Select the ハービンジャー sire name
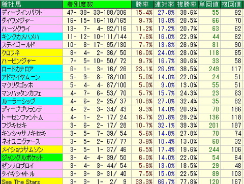This screenshot has height=184, width=244. (x=19, y=61)
